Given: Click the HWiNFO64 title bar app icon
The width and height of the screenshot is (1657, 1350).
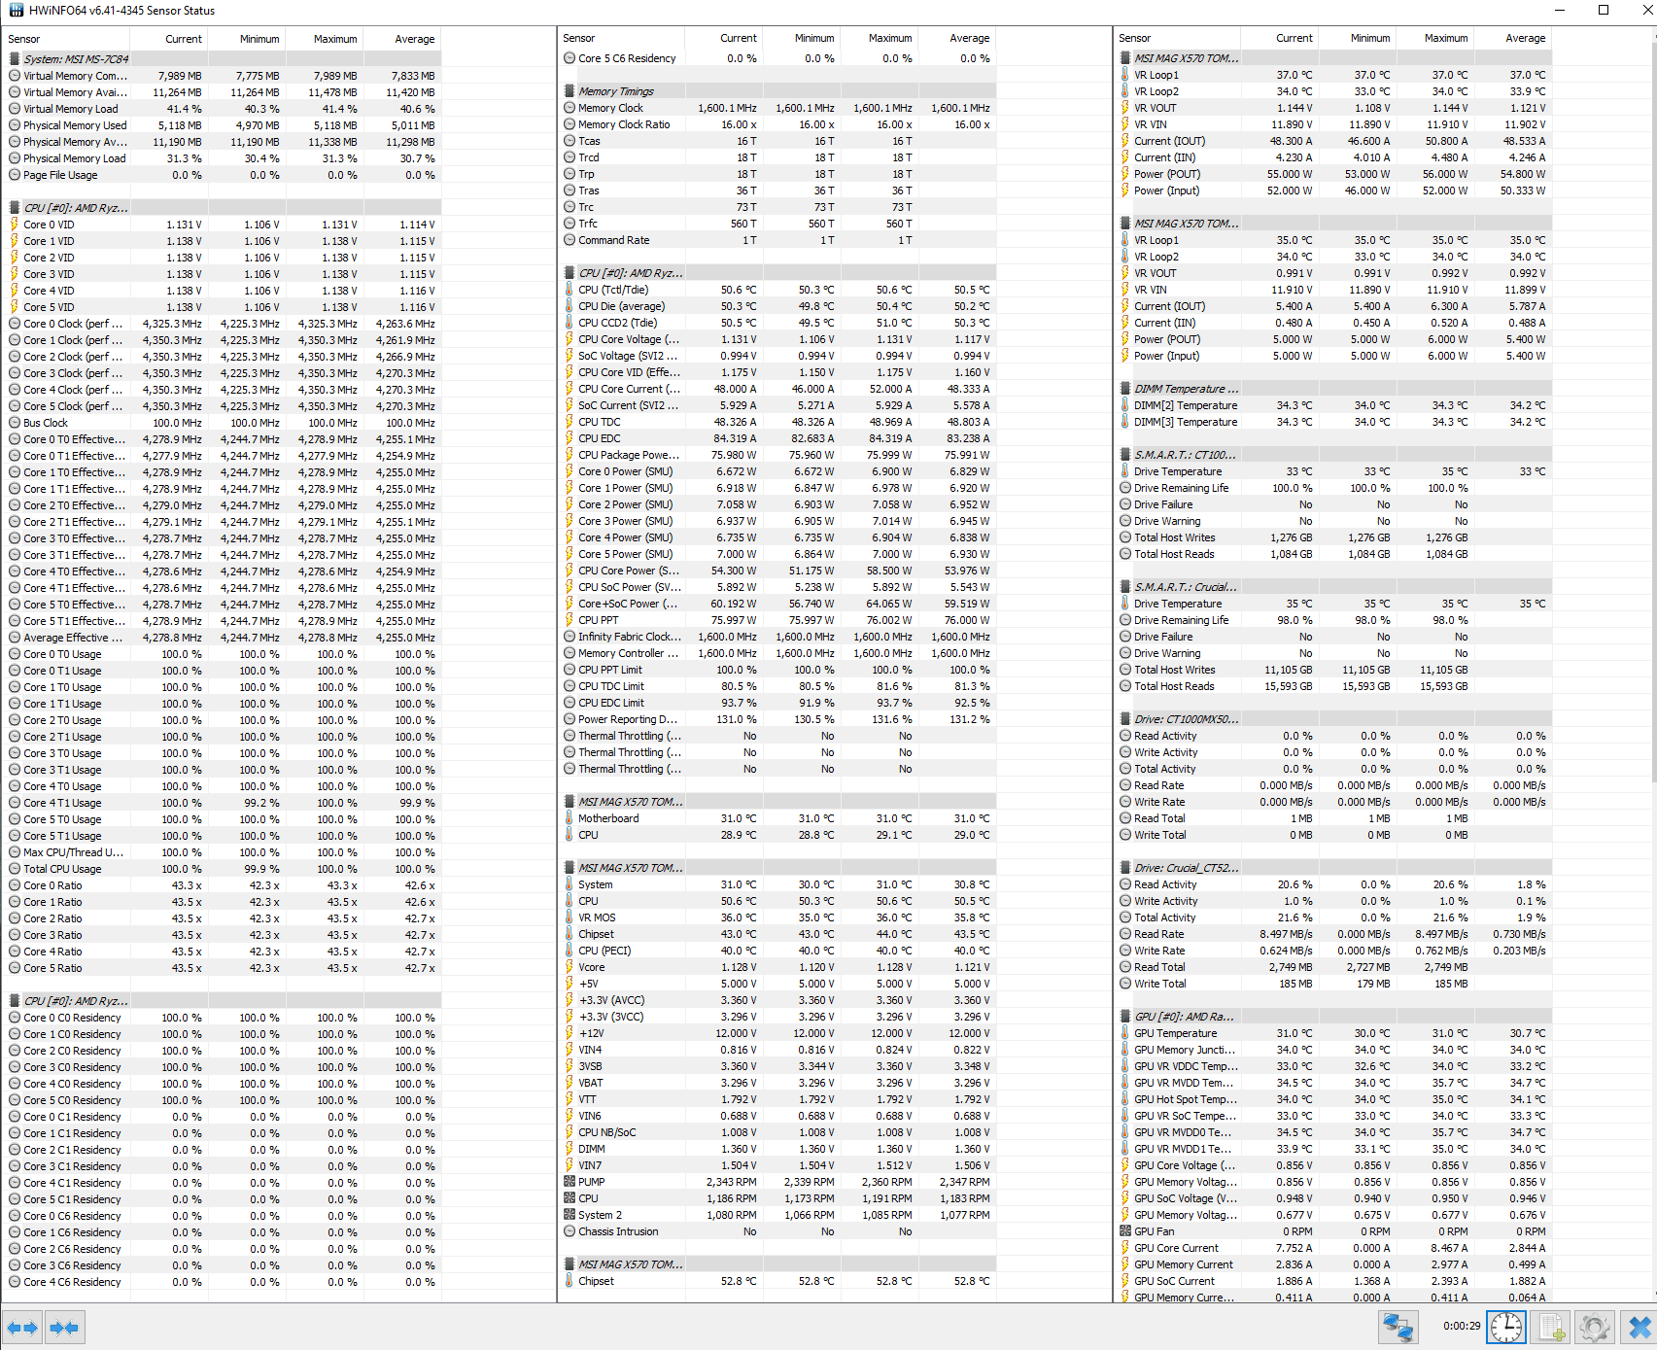Looking at the screenshot, I should pyautogui.click(x=16, y=11).
